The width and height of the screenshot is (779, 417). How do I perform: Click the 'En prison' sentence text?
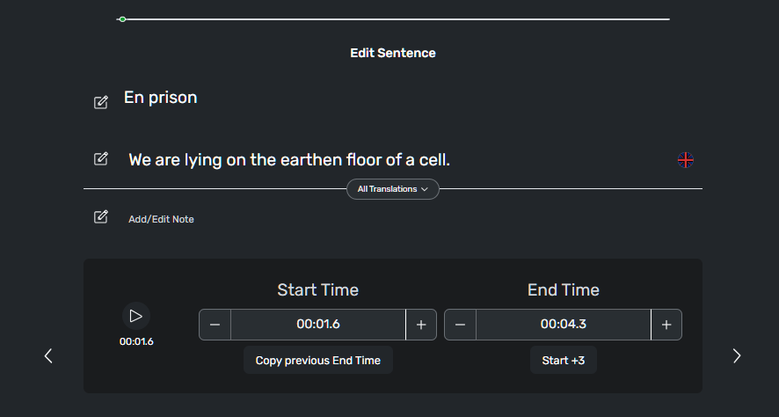[160, 98]
